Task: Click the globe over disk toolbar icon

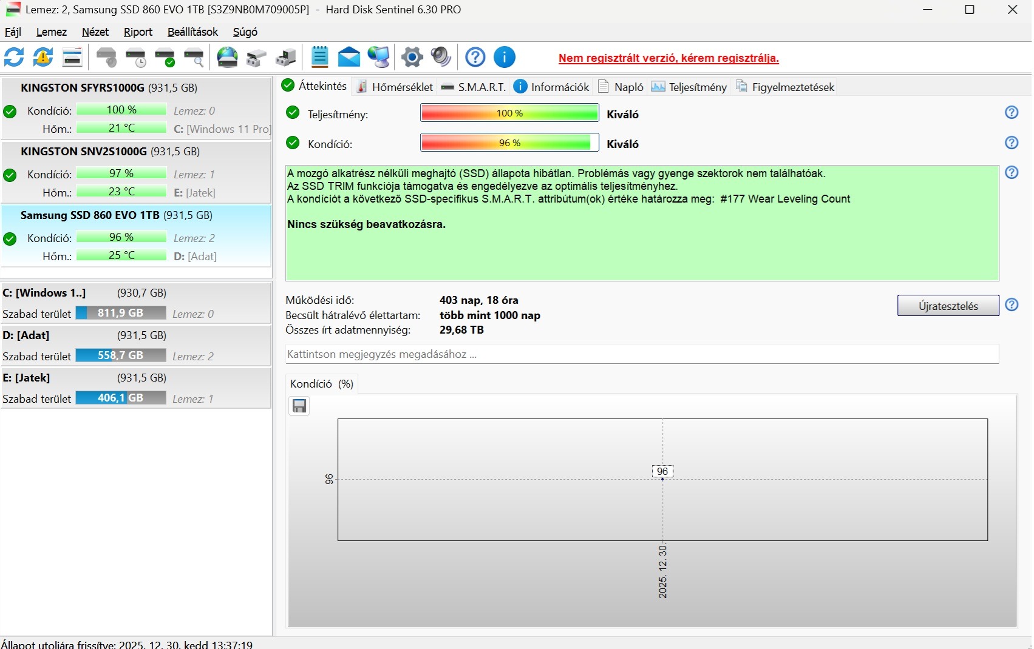Action: pyautogui.click(x=228, y=58)
